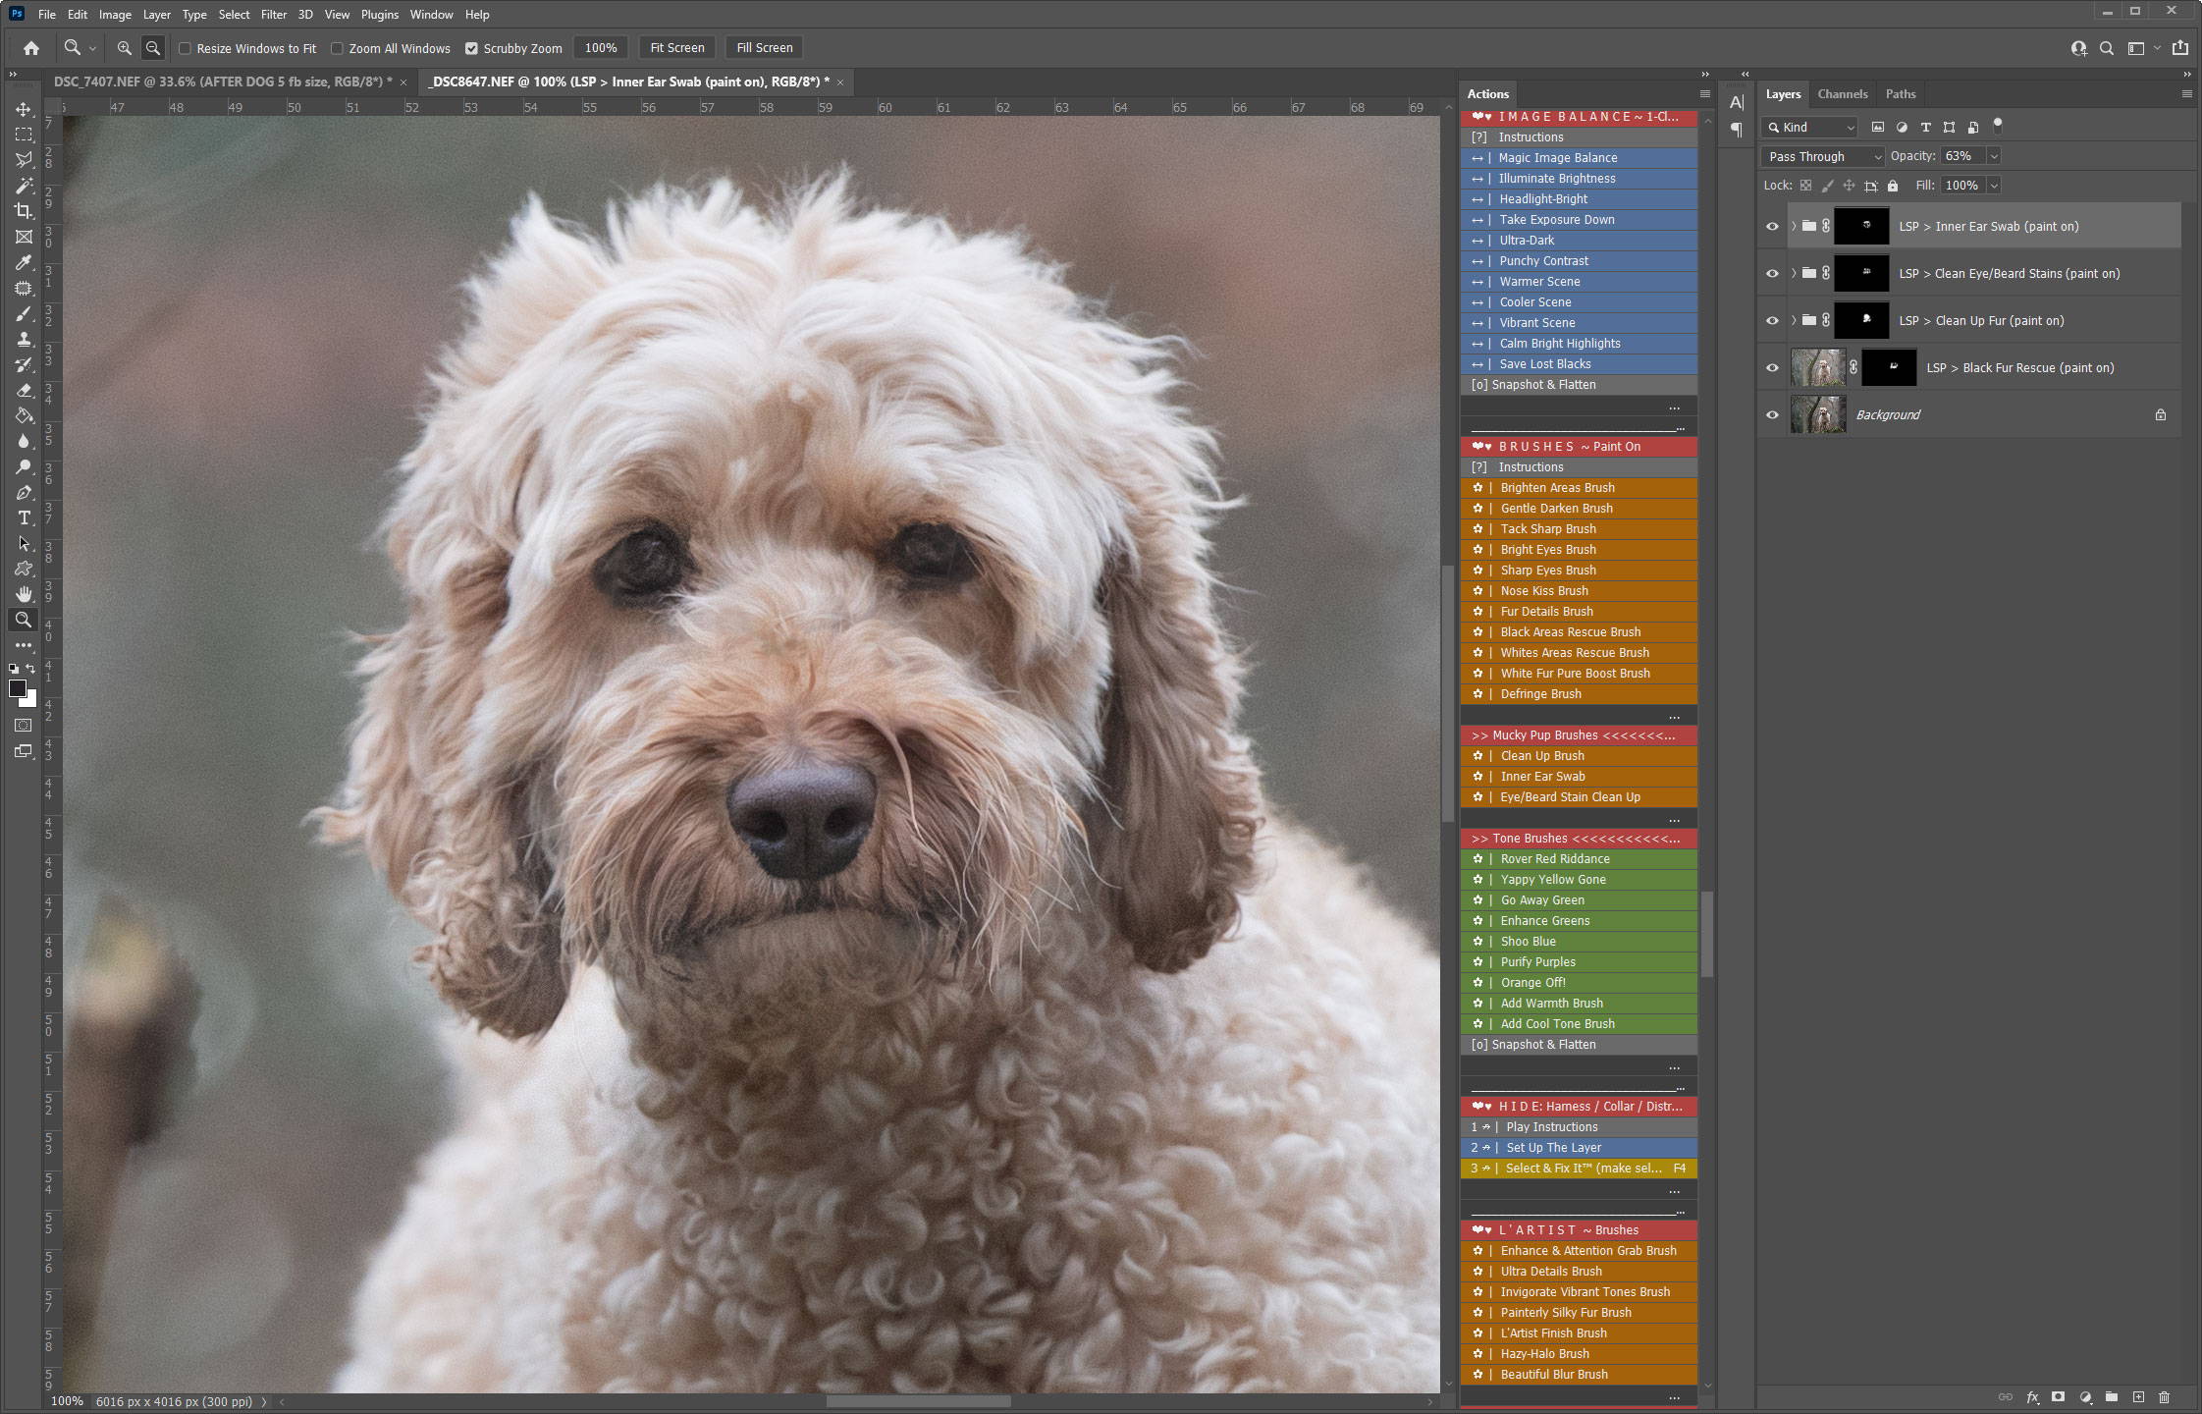Open the Opacity slider dropdown arrow

click(1994, 156)
